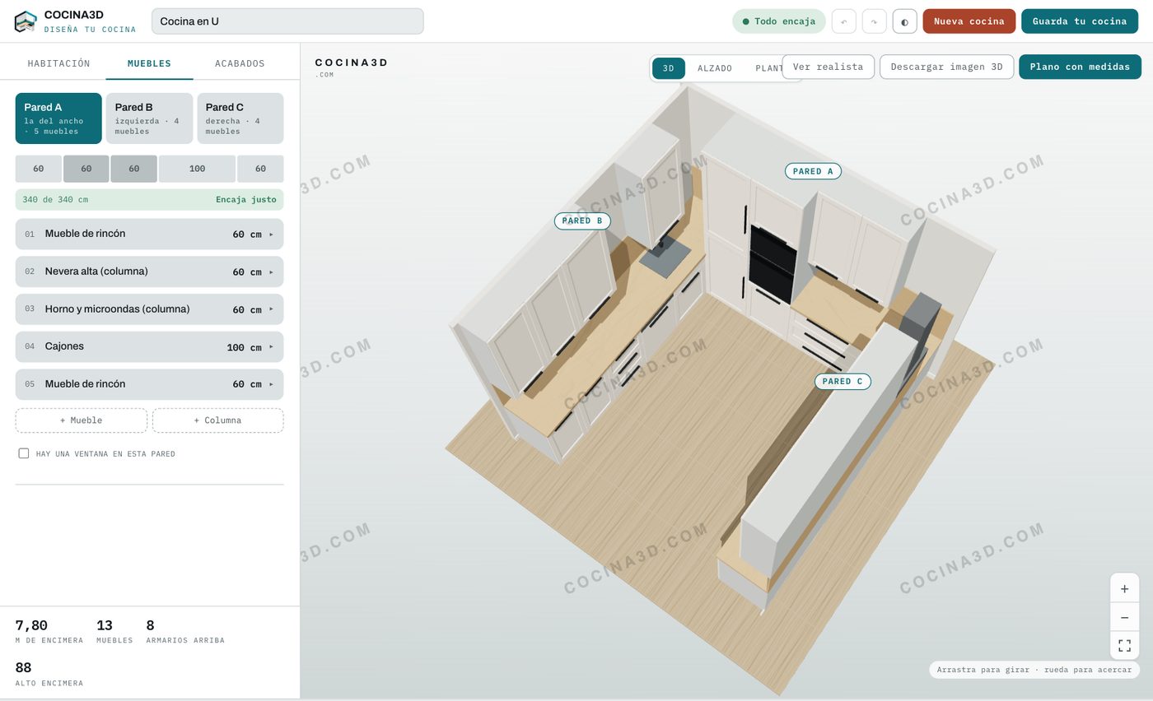
Task: Edit the kitchen name field
Action: pyautogui.click(x=287, y=21)
